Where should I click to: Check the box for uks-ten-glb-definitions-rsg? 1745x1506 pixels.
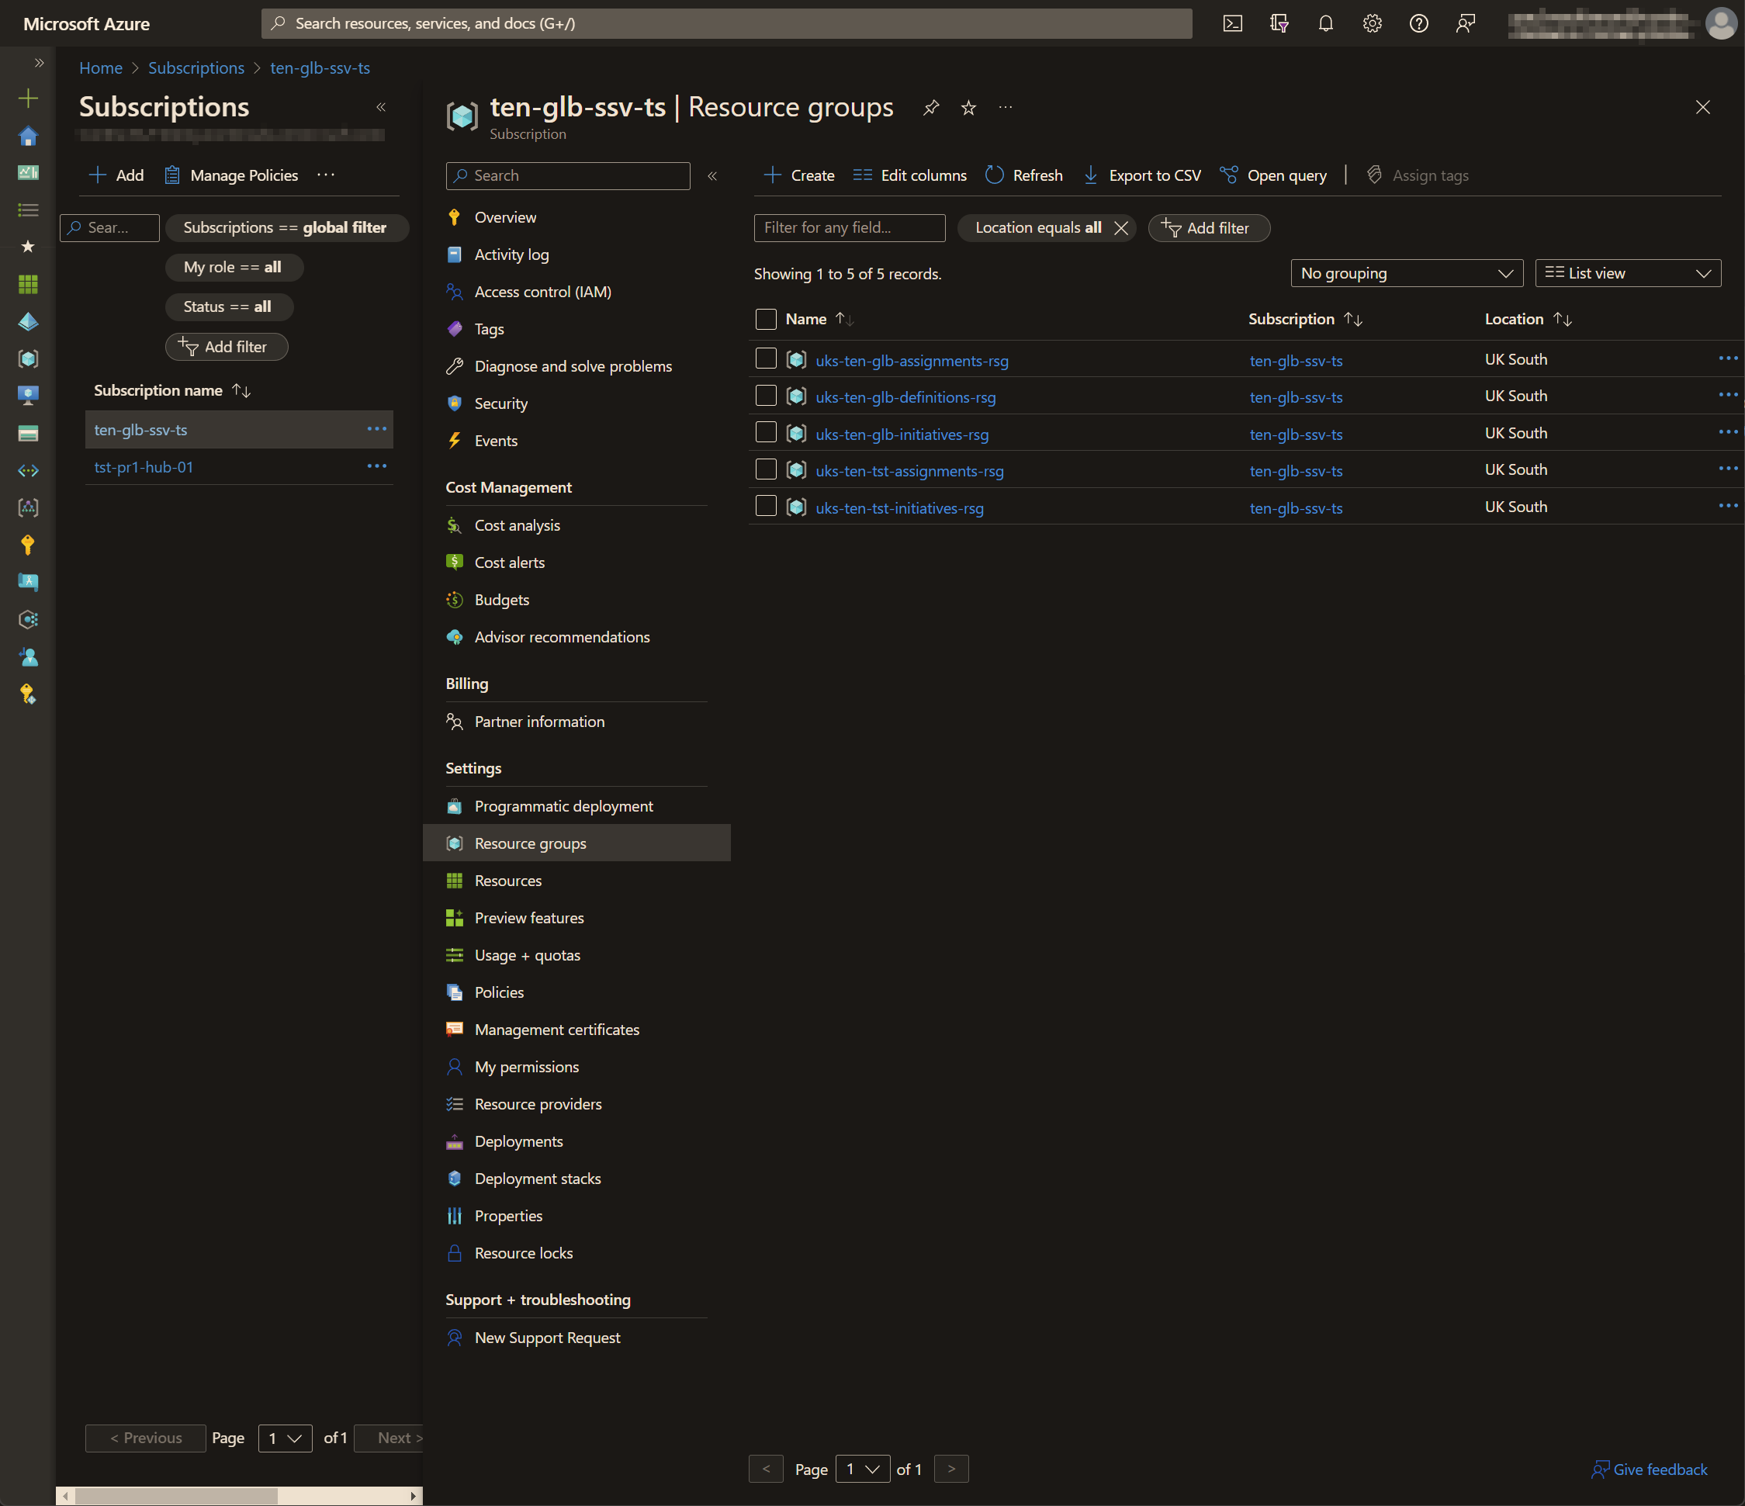click(766, 396)
